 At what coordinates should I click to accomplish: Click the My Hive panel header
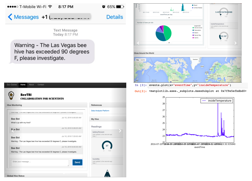[x=107, y=119]
